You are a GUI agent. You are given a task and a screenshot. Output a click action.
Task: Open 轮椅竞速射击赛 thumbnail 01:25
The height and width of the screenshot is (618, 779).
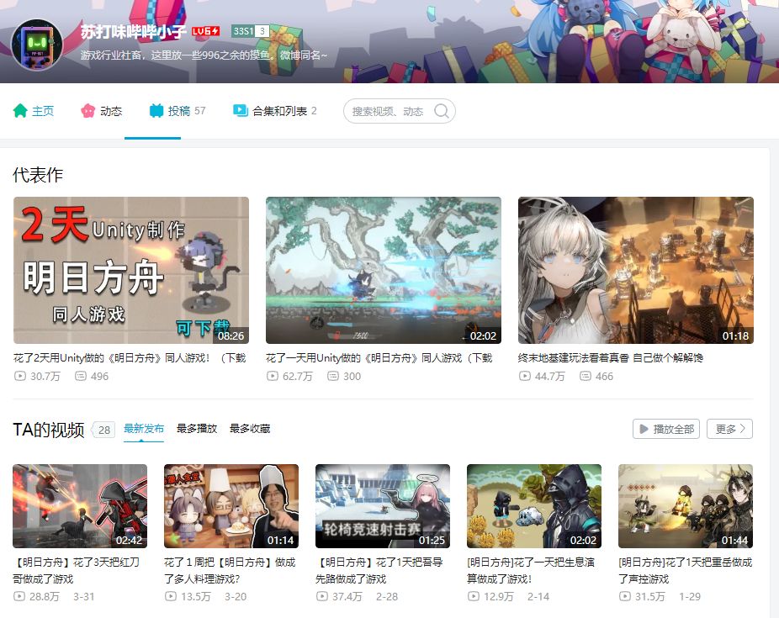pos(383,506)
